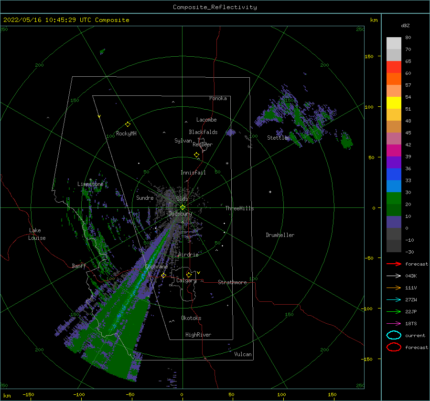The image size is (430, 401).
Task: Click the 80 value on dBZ scale
Action: pos(408,38)
